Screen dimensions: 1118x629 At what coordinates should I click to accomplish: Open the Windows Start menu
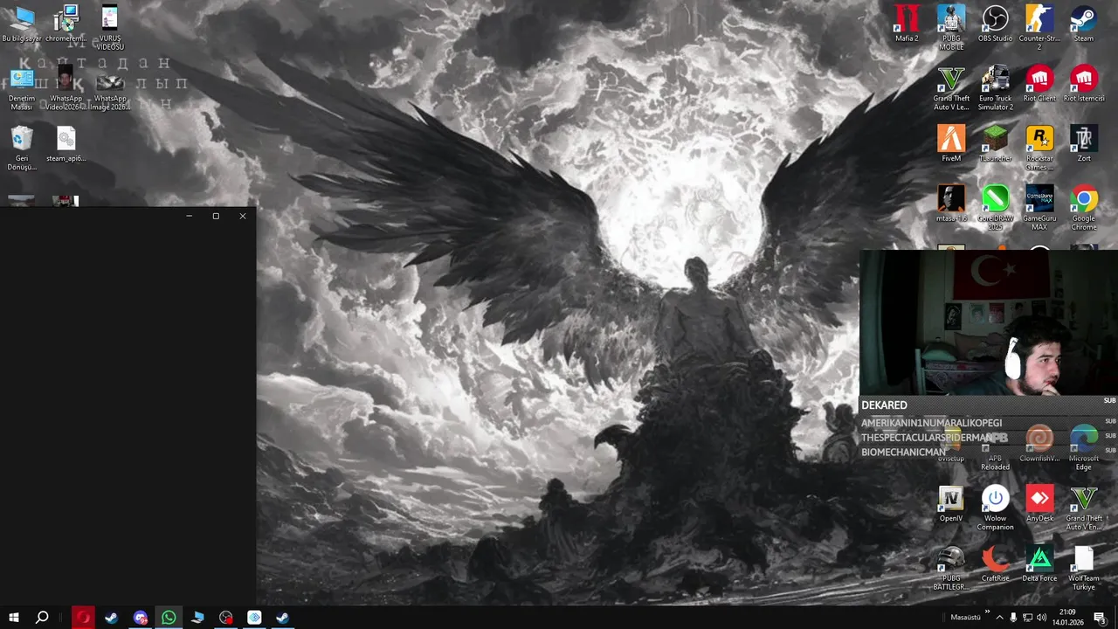pos(14,618)
